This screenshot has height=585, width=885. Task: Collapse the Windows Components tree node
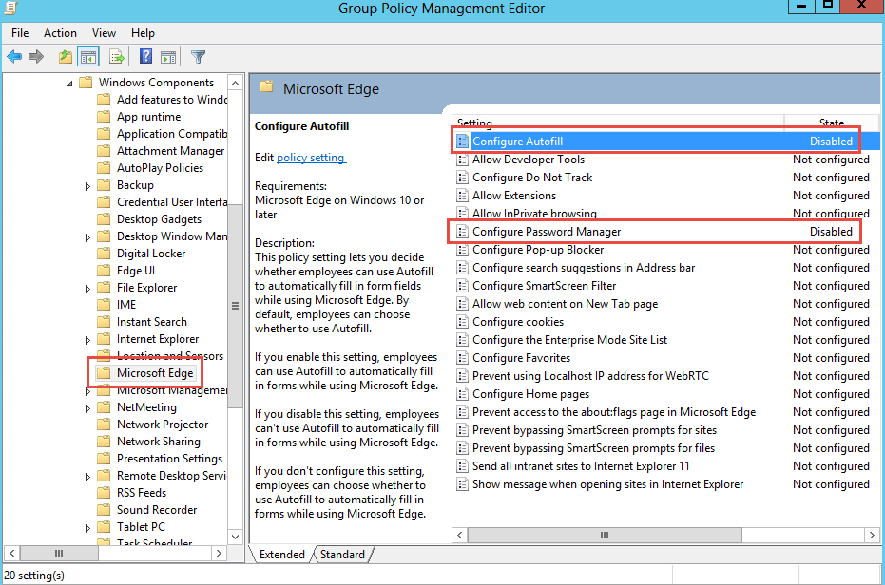69,84
